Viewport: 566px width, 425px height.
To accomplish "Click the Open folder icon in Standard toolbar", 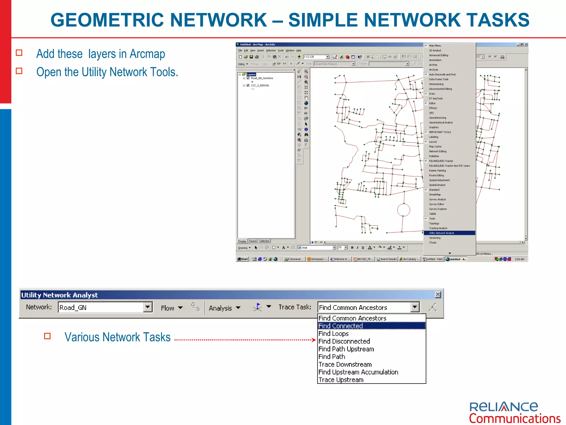I will pyautogui.click(x=246, y=57).
